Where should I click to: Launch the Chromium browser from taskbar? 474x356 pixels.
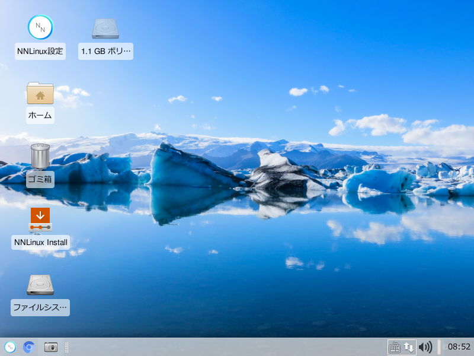pyautogui.click(x=29, y=347)
